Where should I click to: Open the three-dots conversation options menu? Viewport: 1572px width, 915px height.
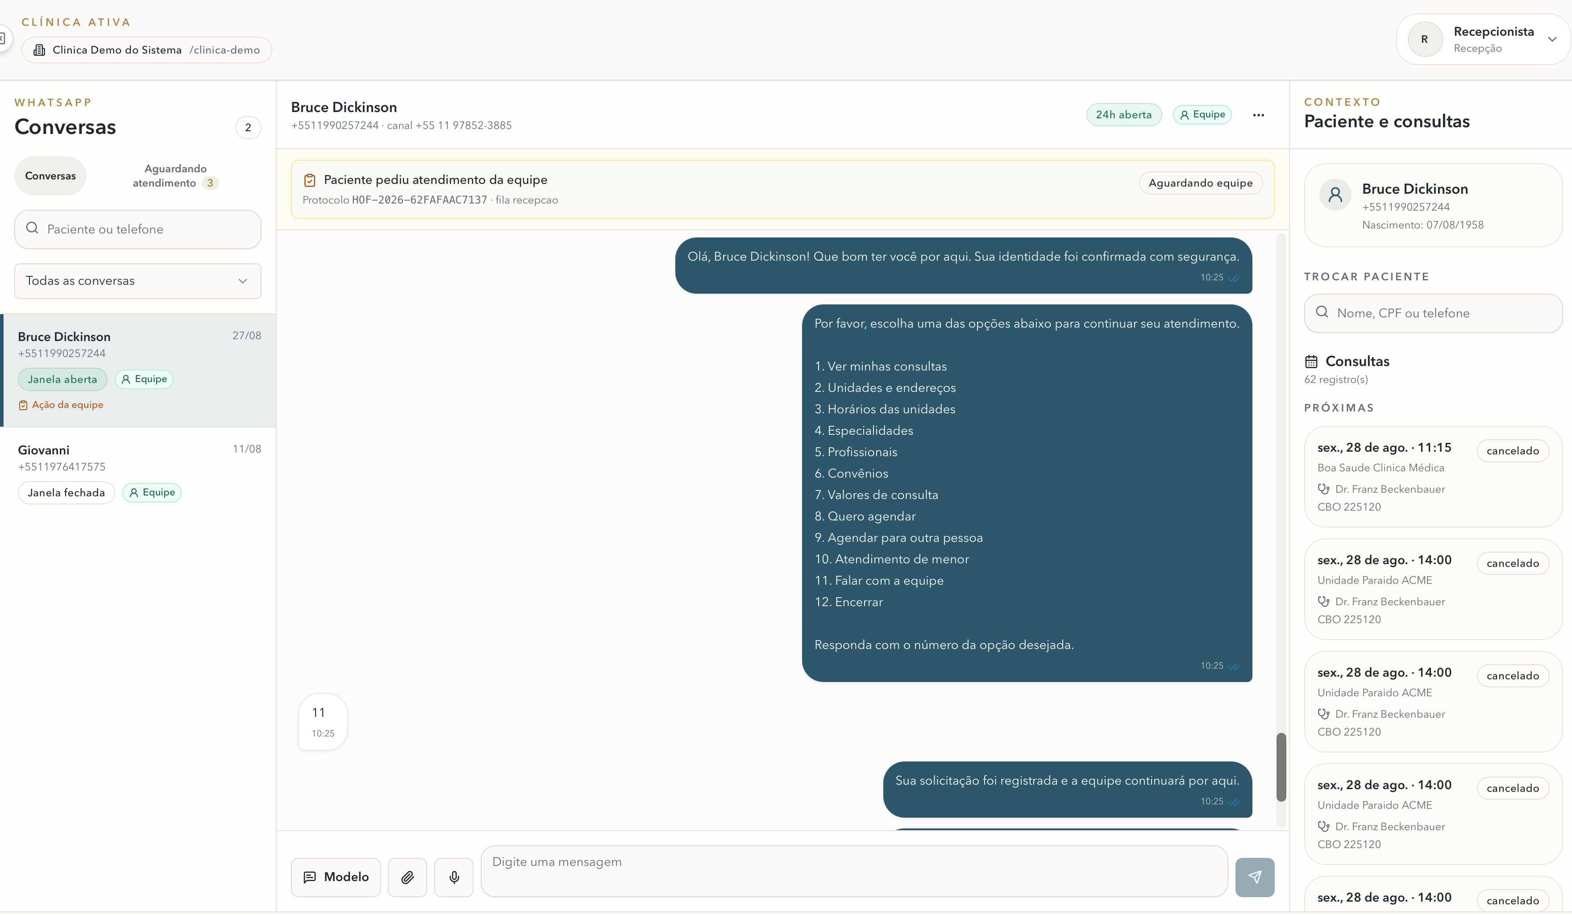coord(1258,115)
